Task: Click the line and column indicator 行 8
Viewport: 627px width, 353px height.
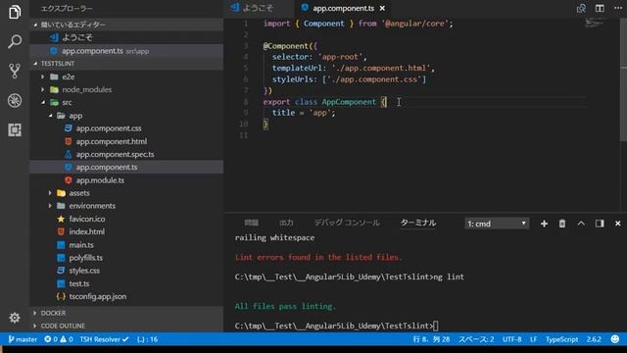Action: click(x=431, y=339)
